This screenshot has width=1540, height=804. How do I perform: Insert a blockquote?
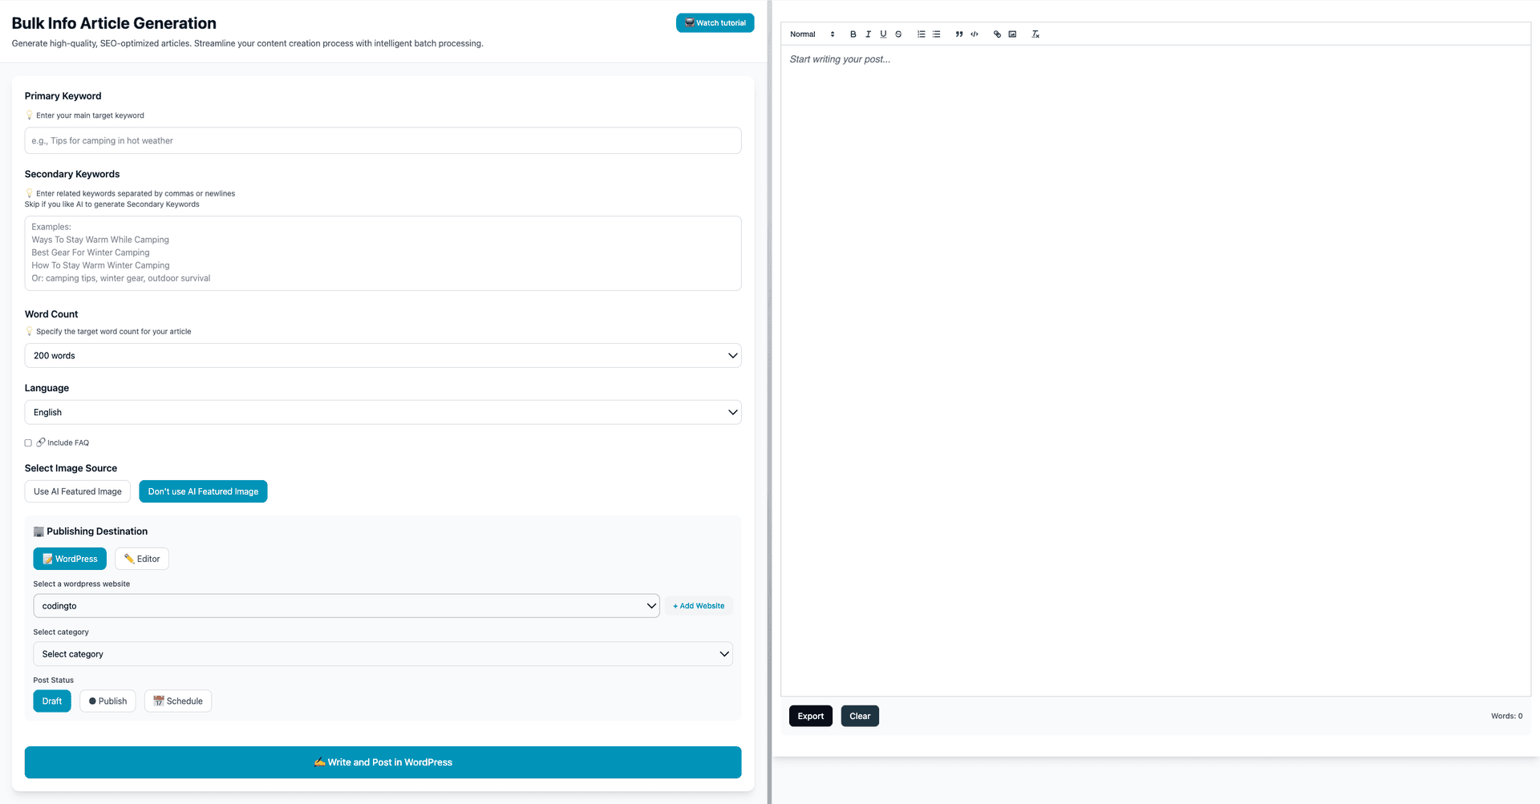click(x=958, y=34)
